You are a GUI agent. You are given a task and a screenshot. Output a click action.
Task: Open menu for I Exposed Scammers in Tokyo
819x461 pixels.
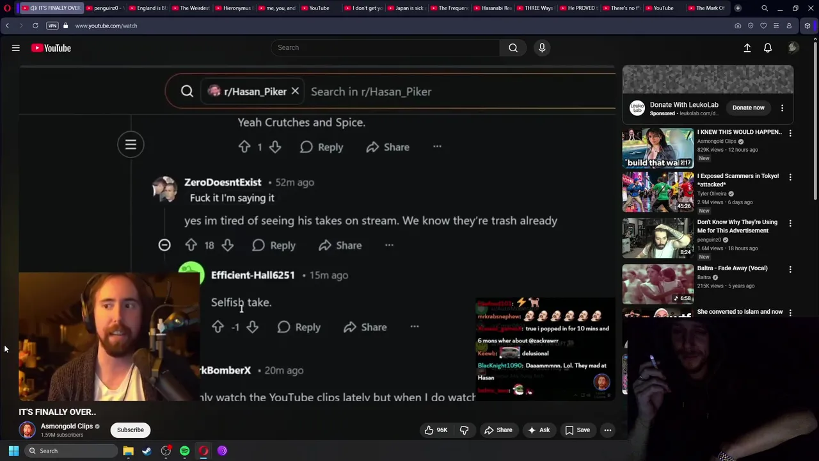pos(790,177)
